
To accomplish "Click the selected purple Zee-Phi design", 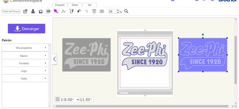I will click(203, 55).
